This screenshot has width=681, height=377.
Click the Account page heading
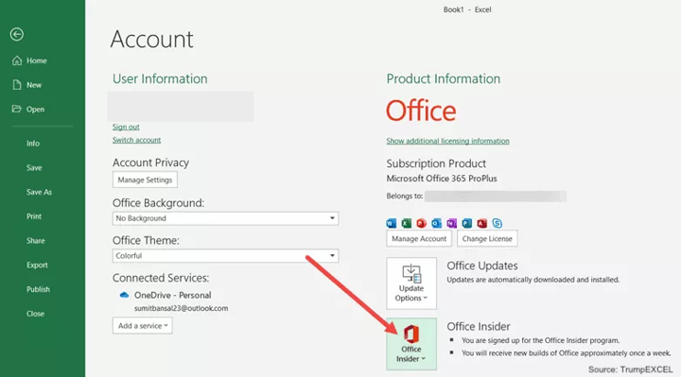tap(152, 39)
